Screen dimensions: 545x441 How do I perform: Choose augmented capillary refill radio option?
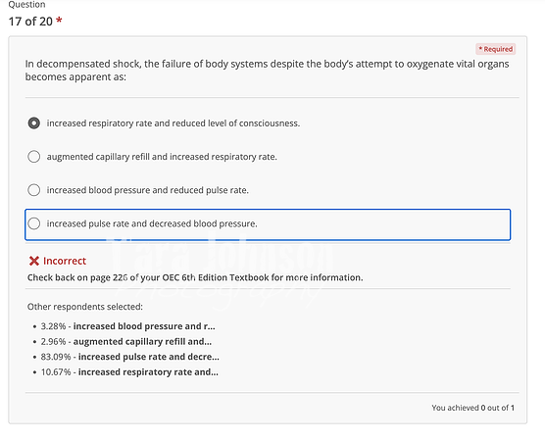coord(33,157)
